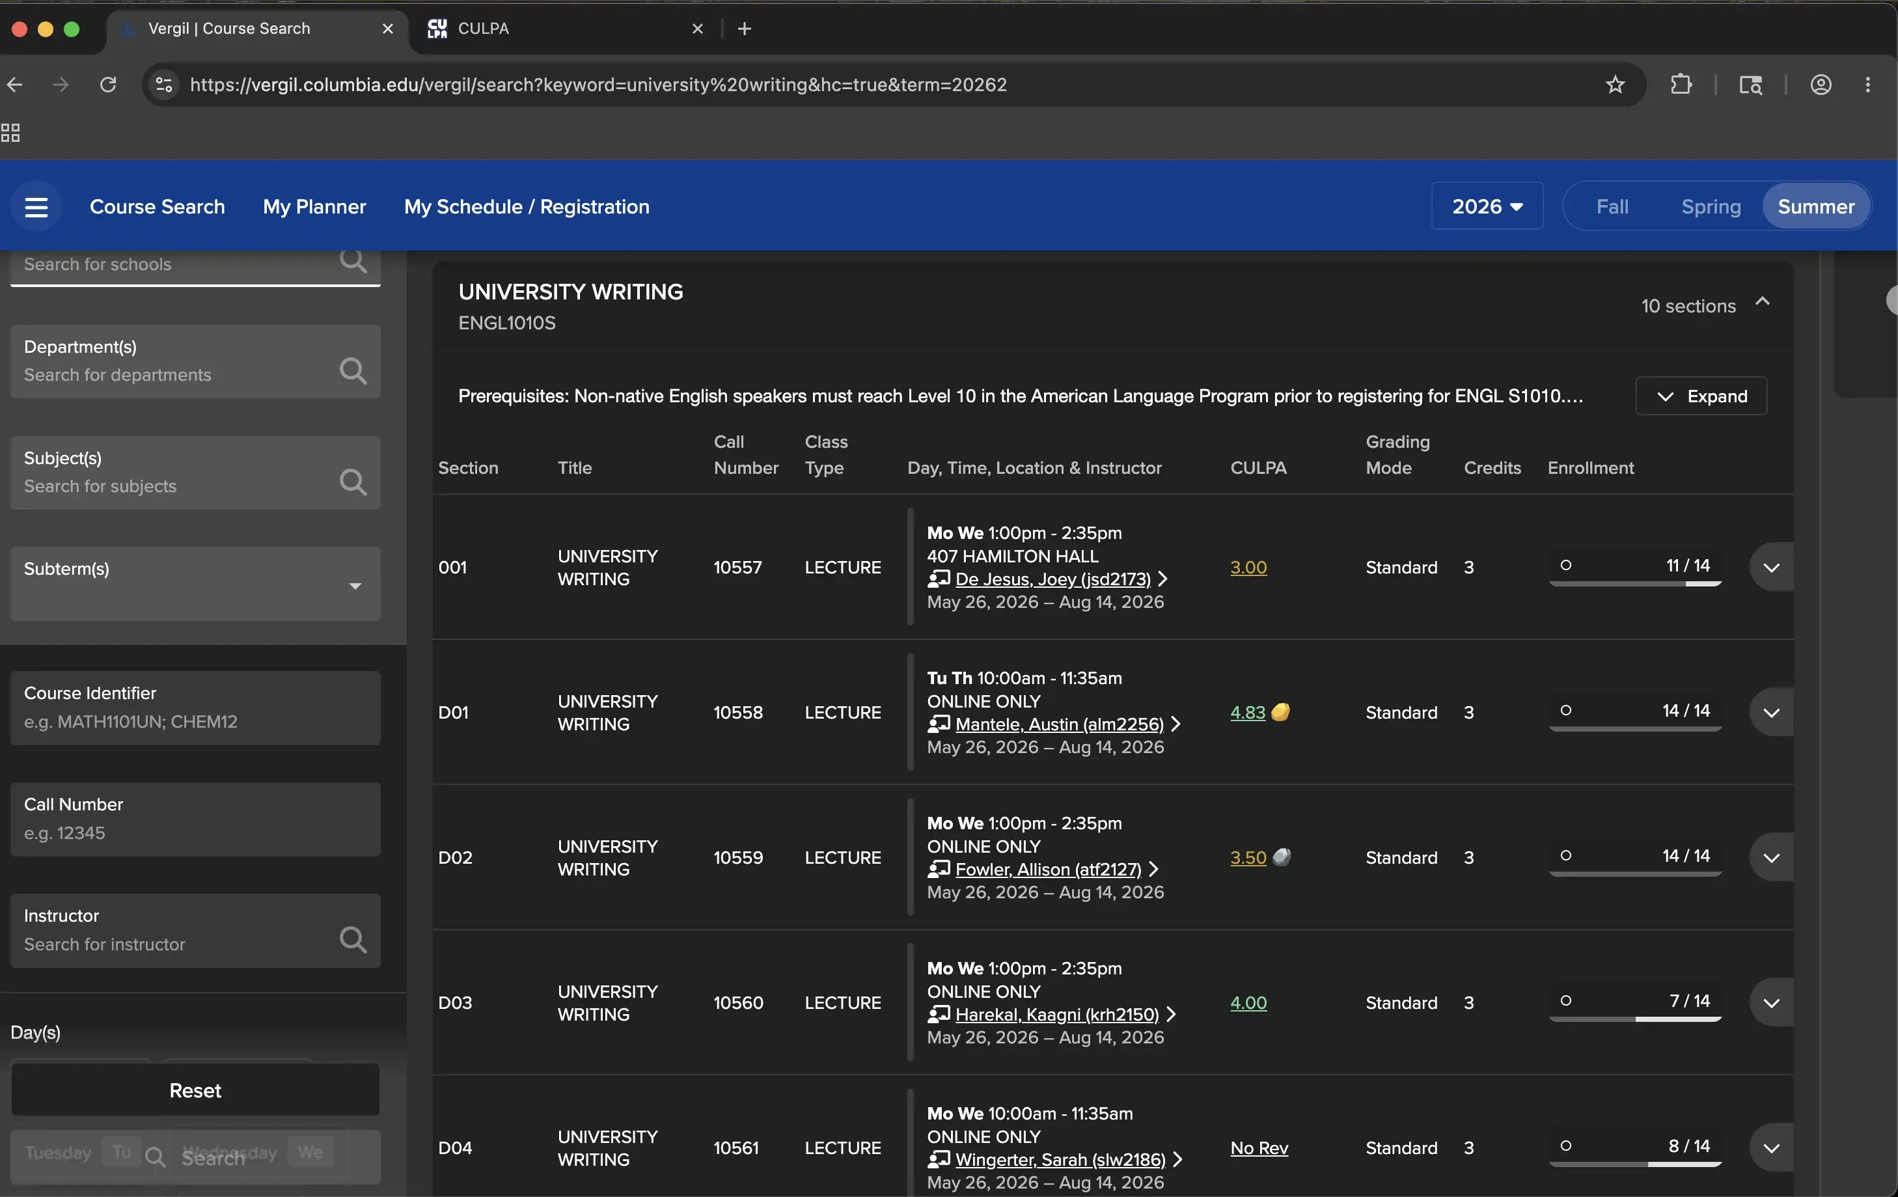Image resolution: width=1898 pixels, height=1197 pixels.
Task: Open Fowler, Allison instructor link
Action: point(1047,869)
